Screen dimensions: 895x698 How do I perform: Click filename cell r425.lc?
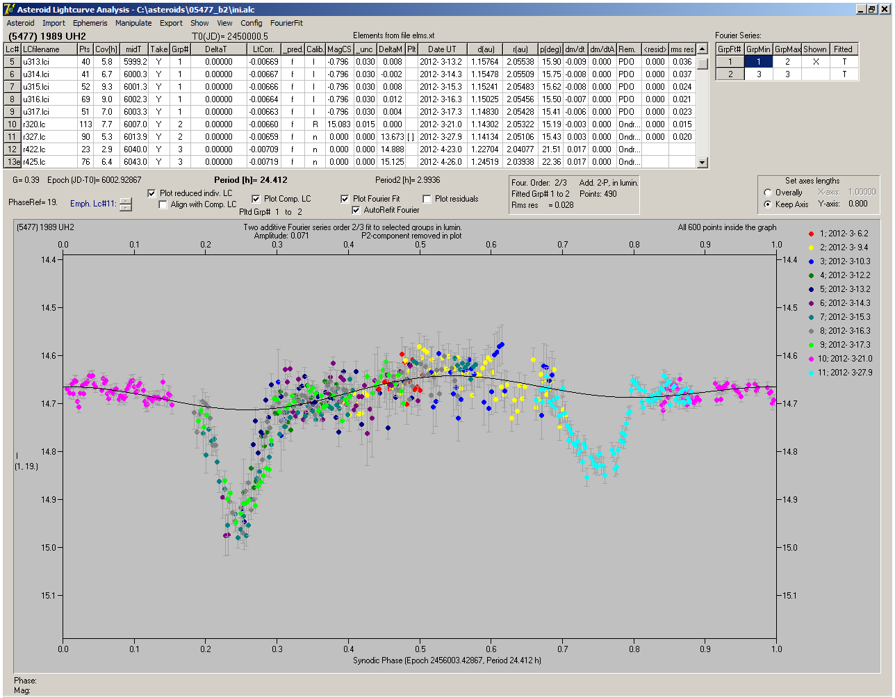pyautogui.click(x=49, y=162)
